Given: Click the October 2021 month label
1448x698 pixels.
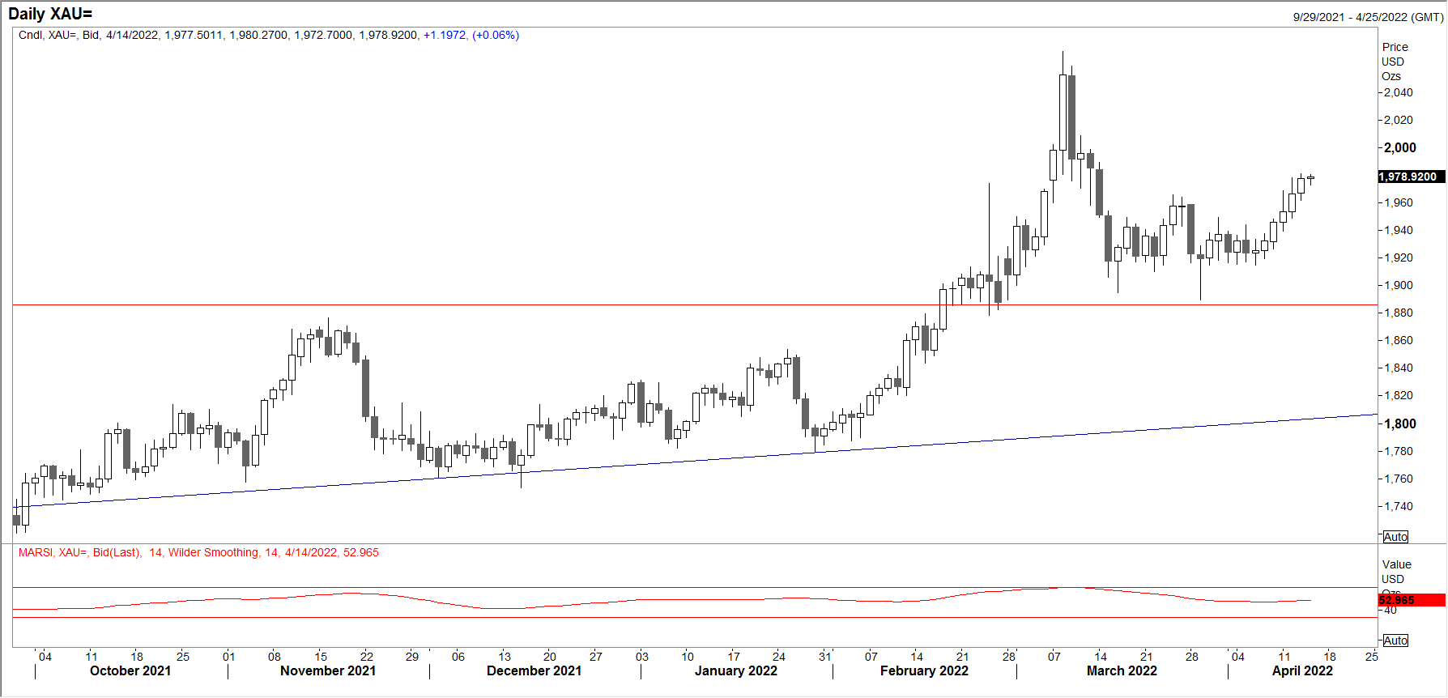Looking at the screenshot, I should [130, 670].
